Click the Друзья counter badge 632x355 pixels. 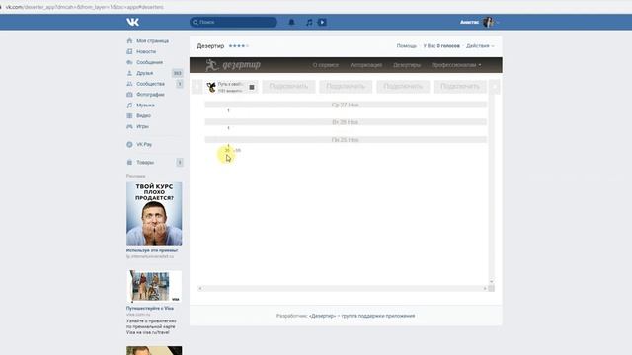pos(178,73)
